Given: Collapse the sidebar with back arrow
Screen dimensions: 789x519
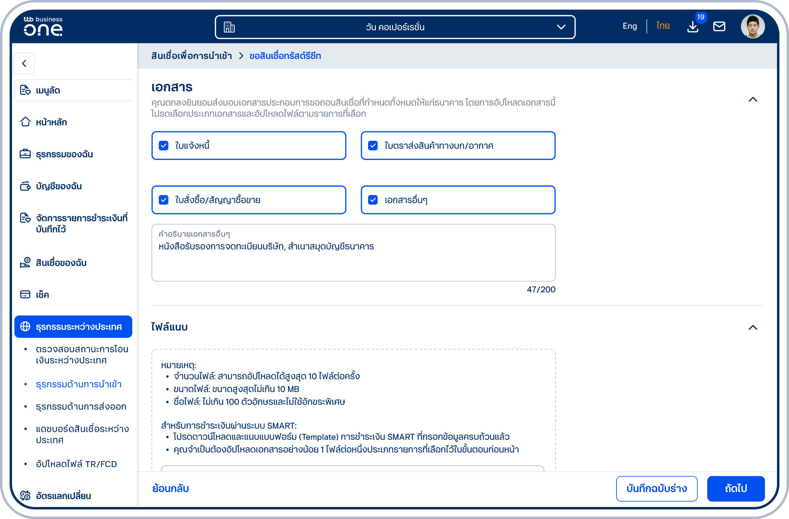Looking at the screenshot, I should click(24, 63).
